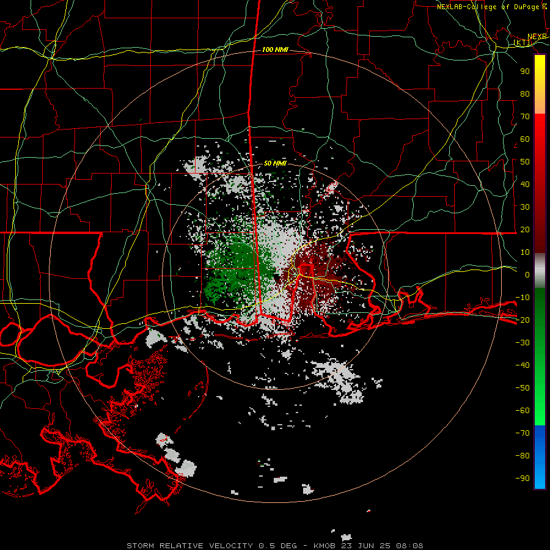Screen dimensions: 550x550
Task: Click STORM RELATIVE VELOCITY caption text
Action: (x=189, y=546)
